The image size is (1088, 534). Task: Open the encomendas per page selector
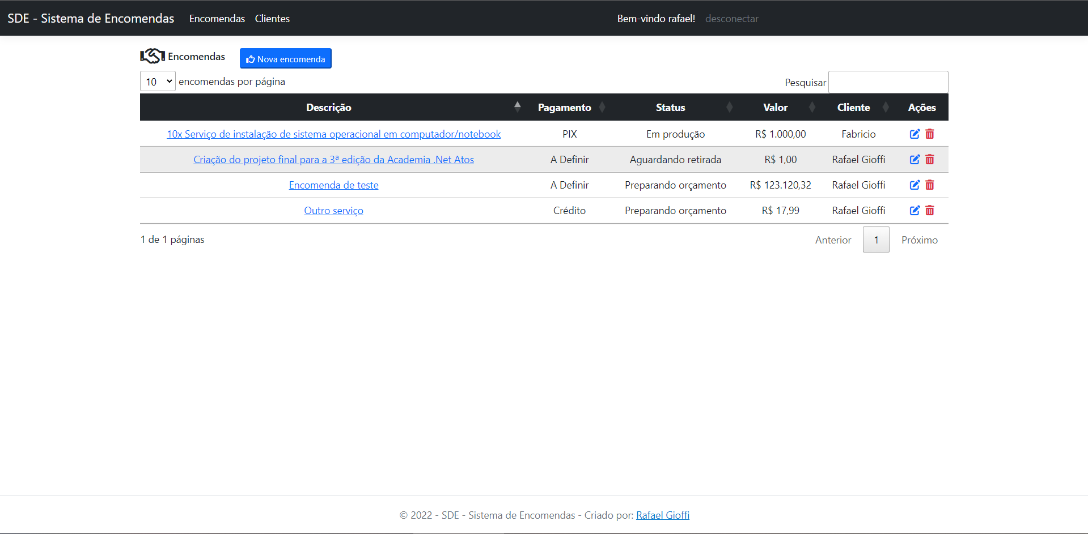157,81
